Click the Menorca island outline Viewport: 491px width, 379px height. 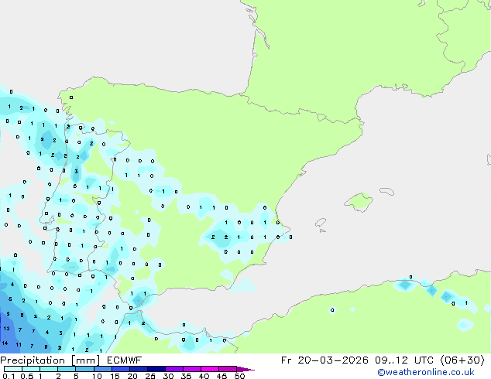pyautogui.click(x=386, y=191)
